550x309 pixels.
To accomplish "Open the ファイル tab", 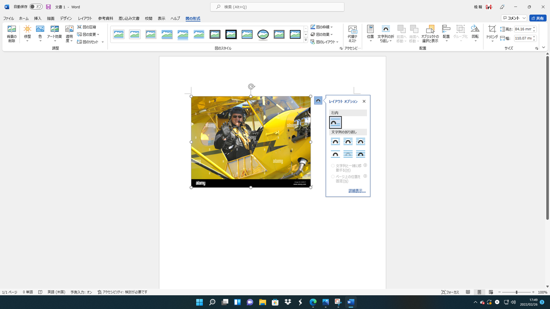I will 9,18.
